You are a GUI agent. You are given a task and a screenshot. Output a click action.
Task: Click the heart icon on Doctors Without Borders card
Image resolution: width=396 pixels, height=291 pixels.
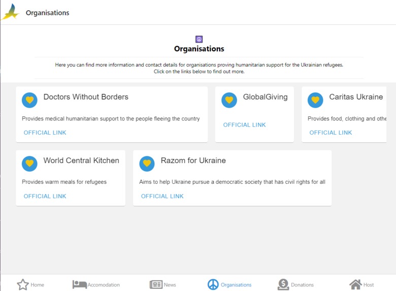pyautogui.click(x=29, y=100)
